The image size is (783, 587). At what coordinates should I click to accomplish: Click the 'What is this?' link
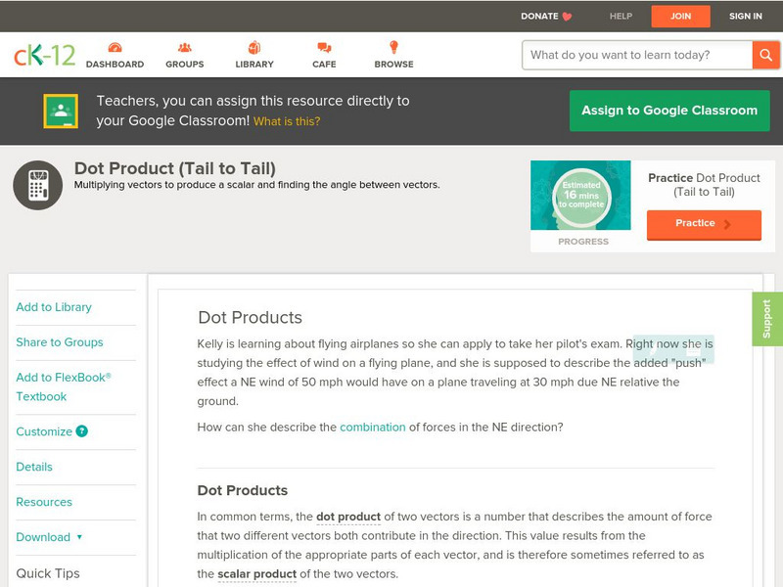coord(287,121)
